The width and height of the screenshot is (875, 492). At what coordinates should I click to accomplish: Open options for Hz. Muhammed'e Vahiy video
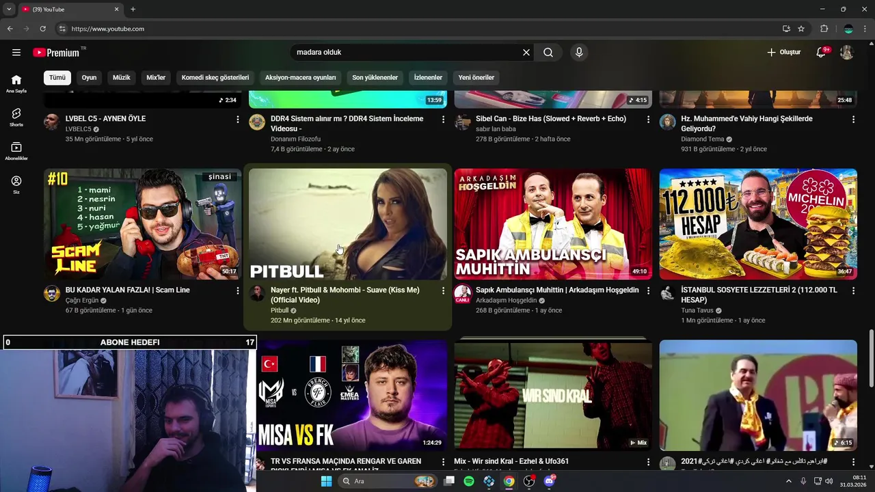click(x=853, y=120)
